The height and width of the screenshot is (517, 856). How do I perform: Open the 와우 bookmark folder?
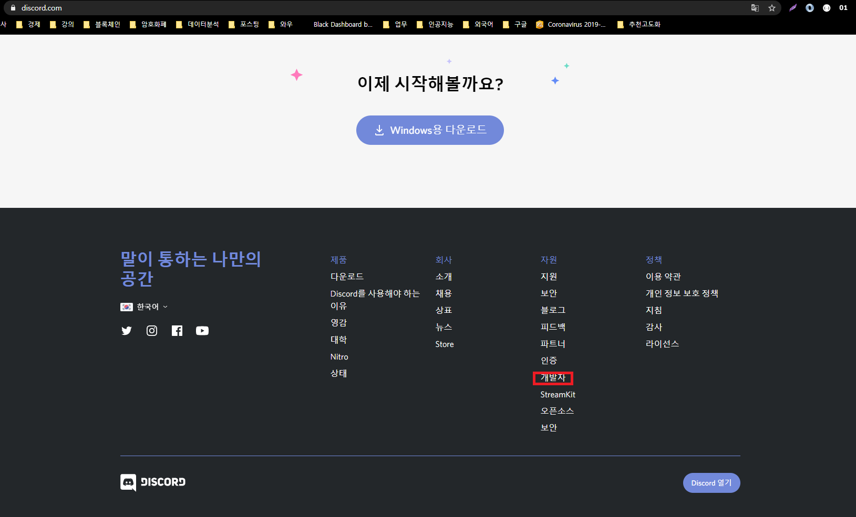(281, 25)
